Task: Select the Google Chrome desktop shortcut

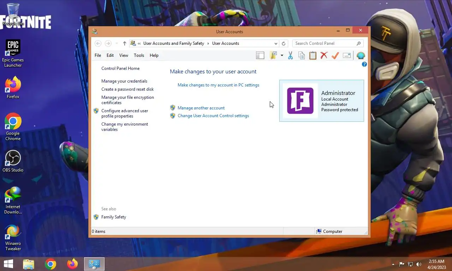Action: pos(13,127)
